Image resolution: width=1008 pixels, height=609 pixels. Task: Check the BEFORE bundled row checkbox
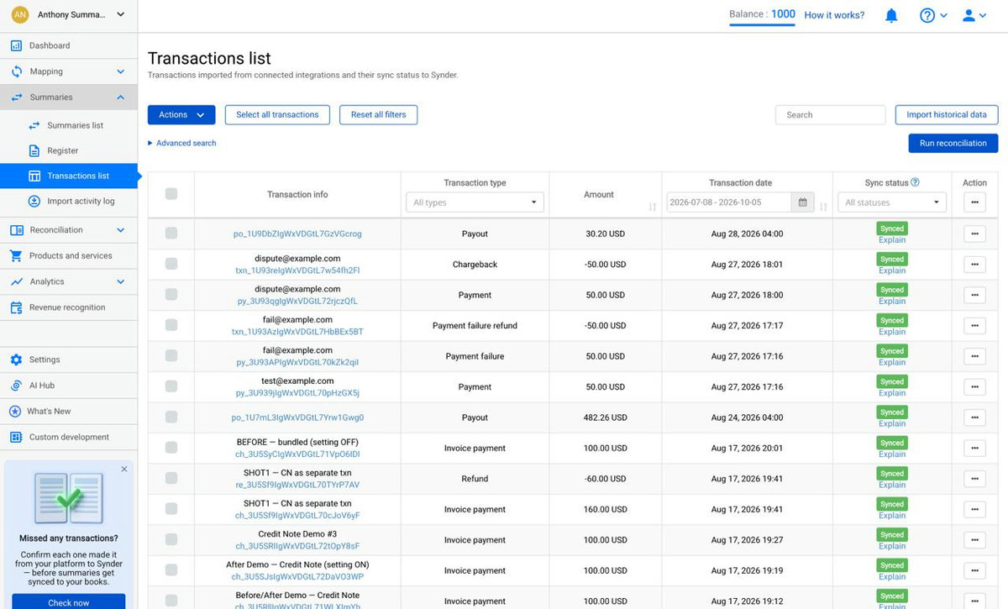(171, 448)
